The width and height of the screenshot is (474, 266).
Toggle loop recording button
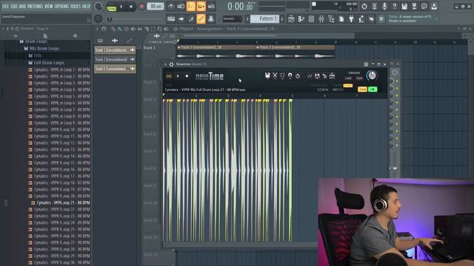click(211, 7)
